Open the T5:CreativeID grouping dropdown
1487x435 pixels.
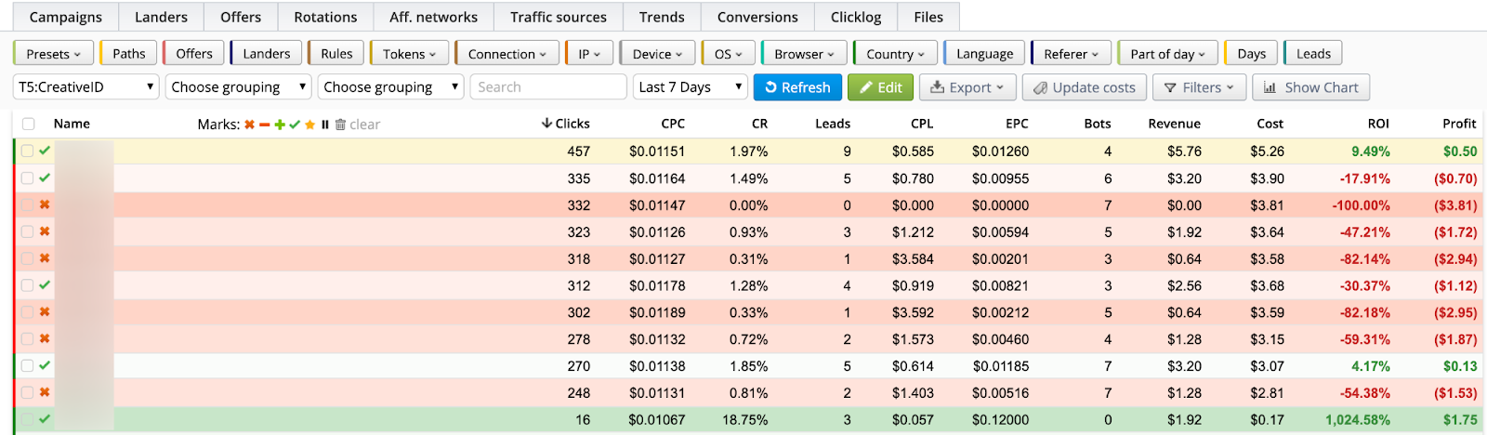coord(86,87)
